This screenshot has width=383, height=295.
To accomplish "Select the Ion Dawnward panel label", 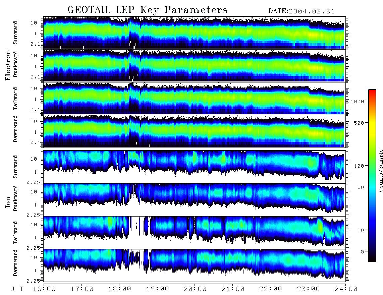I will click(x=15, y=263).
